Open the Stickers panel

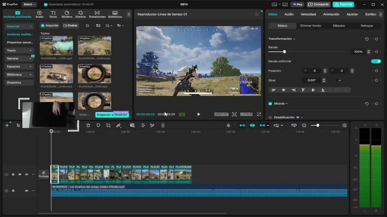67,14
